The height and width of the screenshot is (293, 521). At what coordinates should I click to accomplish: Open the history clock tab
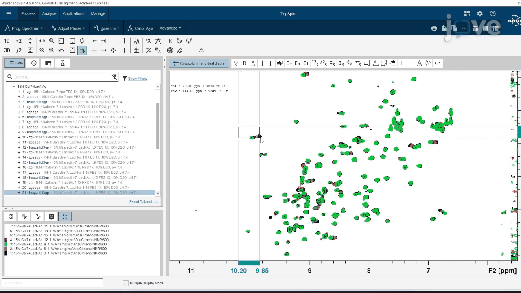coord(34,63)
